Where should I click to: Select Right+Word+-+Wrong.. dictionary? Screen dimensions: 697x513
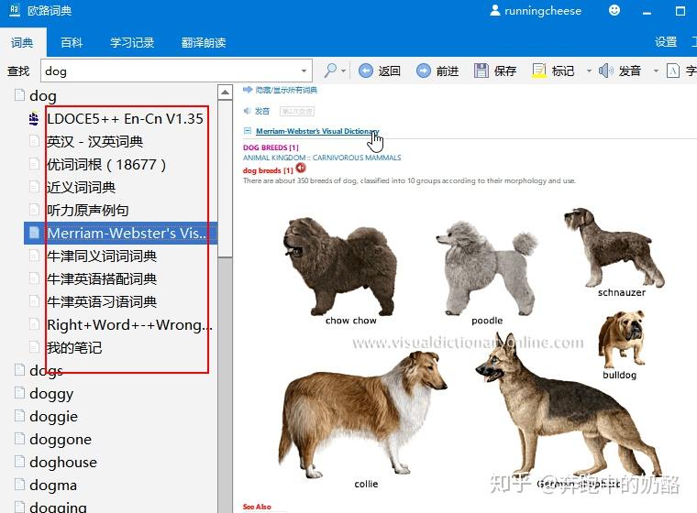point(129,325)
